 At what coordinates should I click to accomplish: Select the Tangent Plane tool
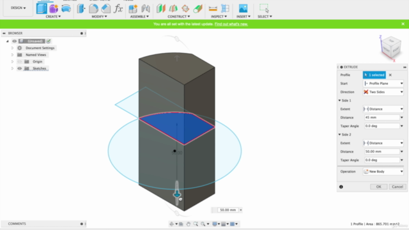pyautogui.click(x=185, y=8)
